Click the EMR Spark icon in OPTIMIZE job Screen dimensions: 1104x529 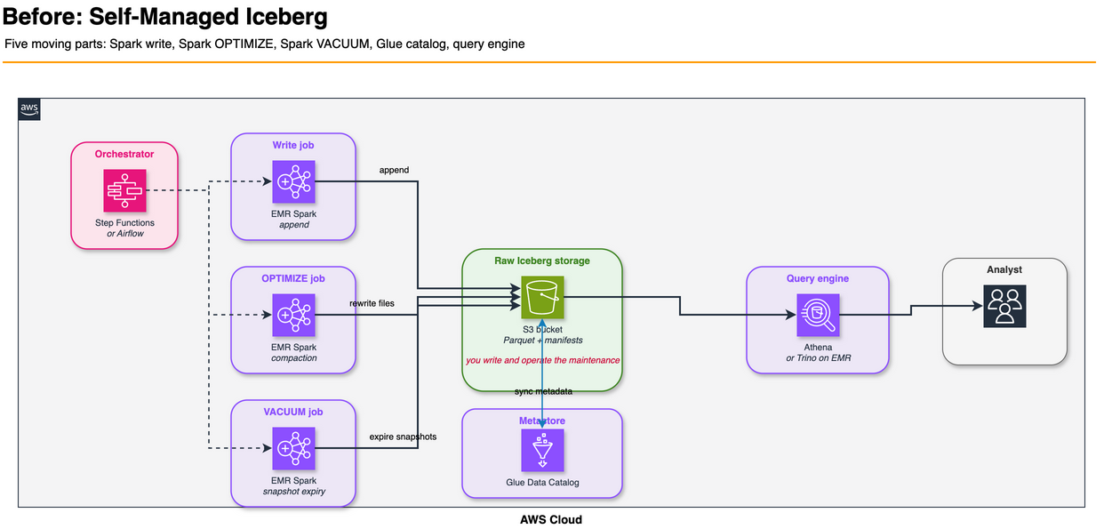pyautogui.click(x=293, y=315)
